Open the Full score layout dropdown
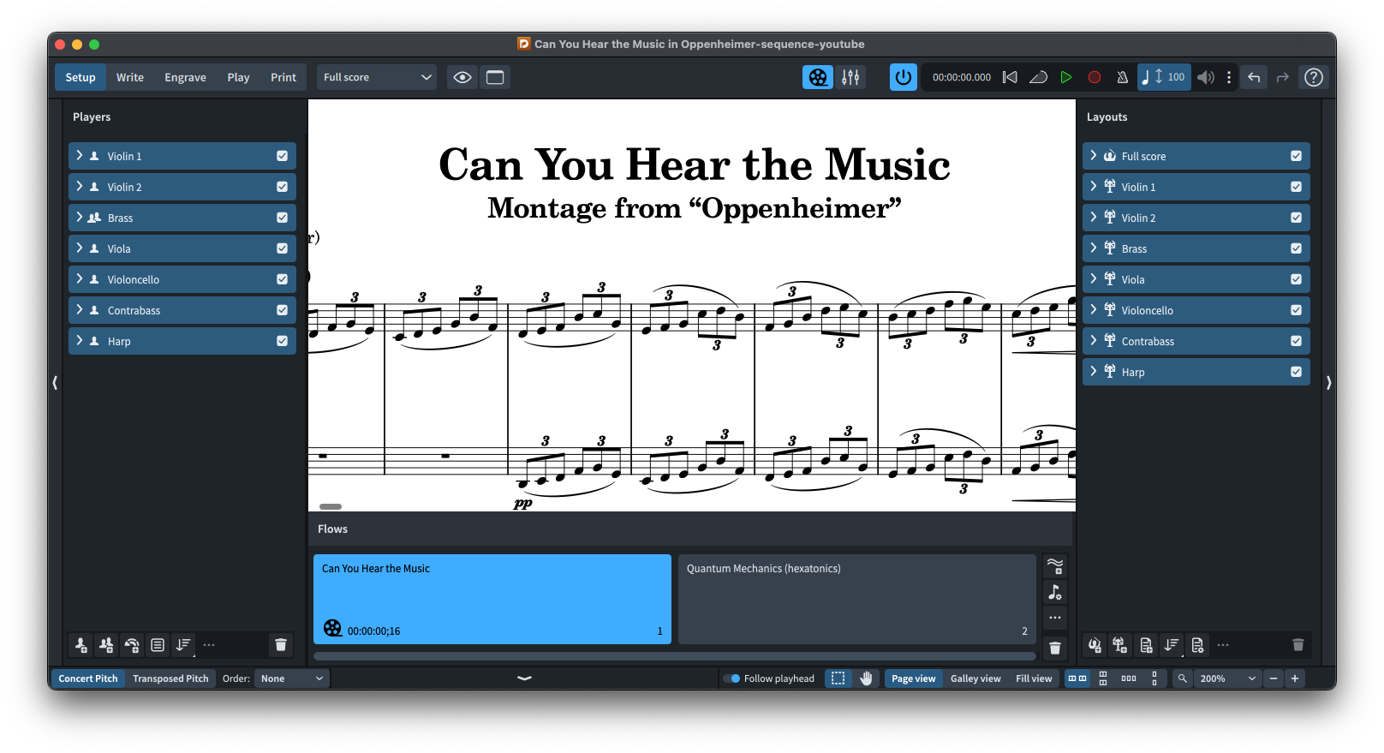Image resolution: width=1384 pixels, height=753 pixels. pos(377,77)
